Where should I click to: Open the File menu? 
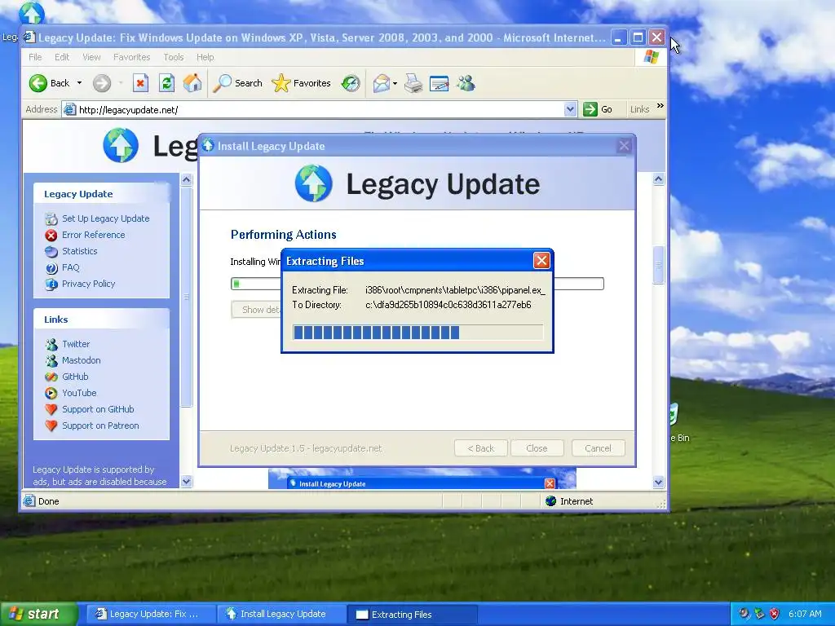[x=35, y=57]
